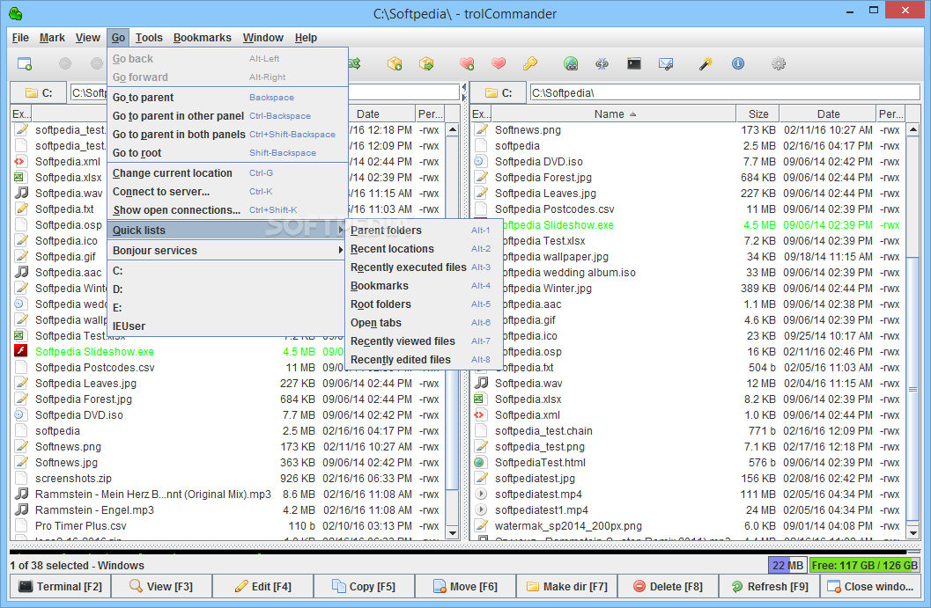931x608 pixels.
Task: Click the Move [F6] button
Action: coord(465,587)
